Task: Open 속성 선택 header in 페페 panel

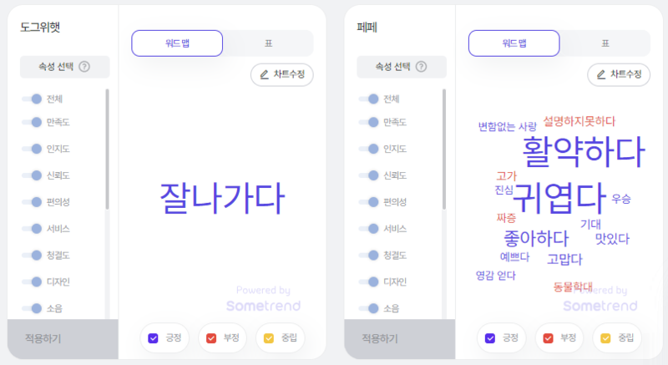Action: 402,67
